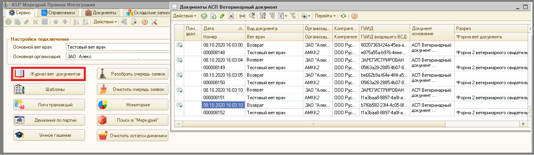Viewport: 534px width, 155px height.
Task: Open Логи транзакций
Action: tap(49, 105)
